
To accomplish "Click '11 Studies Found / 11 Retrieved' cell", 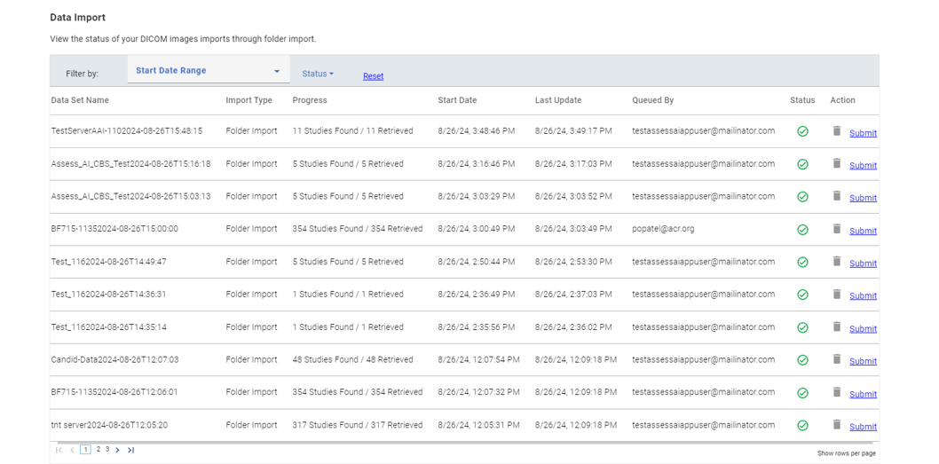I will (352, 130).
